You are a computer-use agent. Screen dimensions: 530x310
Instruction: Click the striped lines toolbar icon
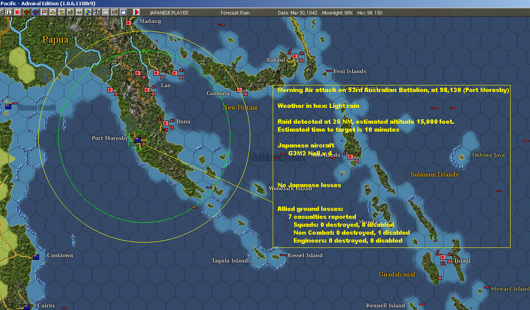click(x=114, y=13)
